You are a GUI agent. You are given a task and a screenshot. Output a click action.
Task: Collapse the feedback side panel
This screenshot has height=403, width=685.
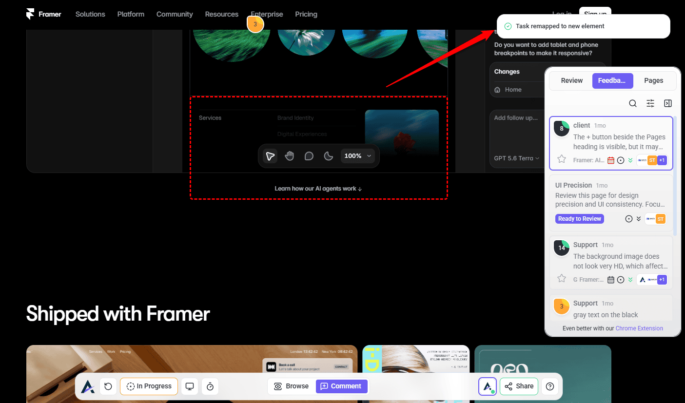[668, 103]
